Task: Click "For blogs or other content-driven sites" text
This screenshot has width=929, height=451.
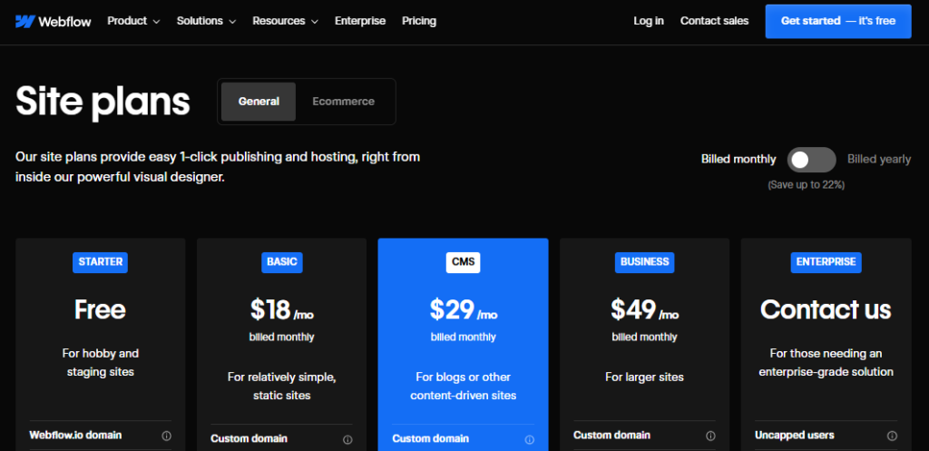Action: 464,387
